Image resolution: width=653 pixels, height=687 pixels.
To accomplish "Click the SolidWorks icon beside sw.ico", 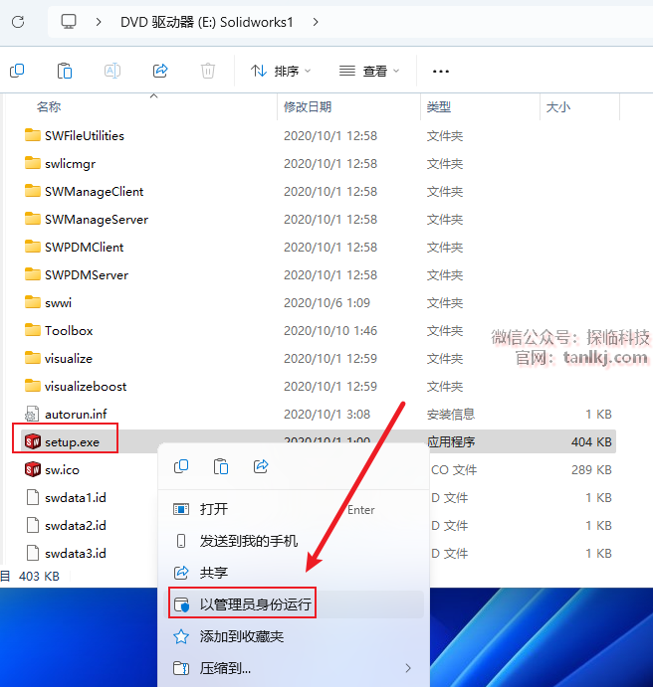I will (x=33, y=469).
